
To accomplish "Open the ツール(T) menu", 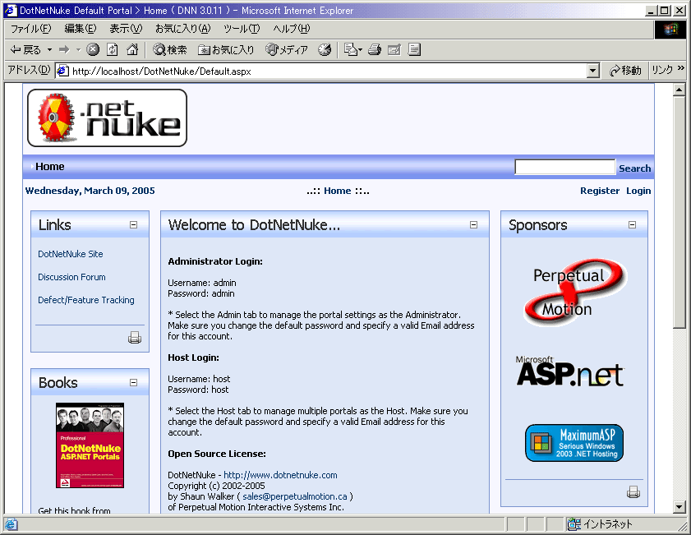I will pyautogui.click(x=242, y=29).
